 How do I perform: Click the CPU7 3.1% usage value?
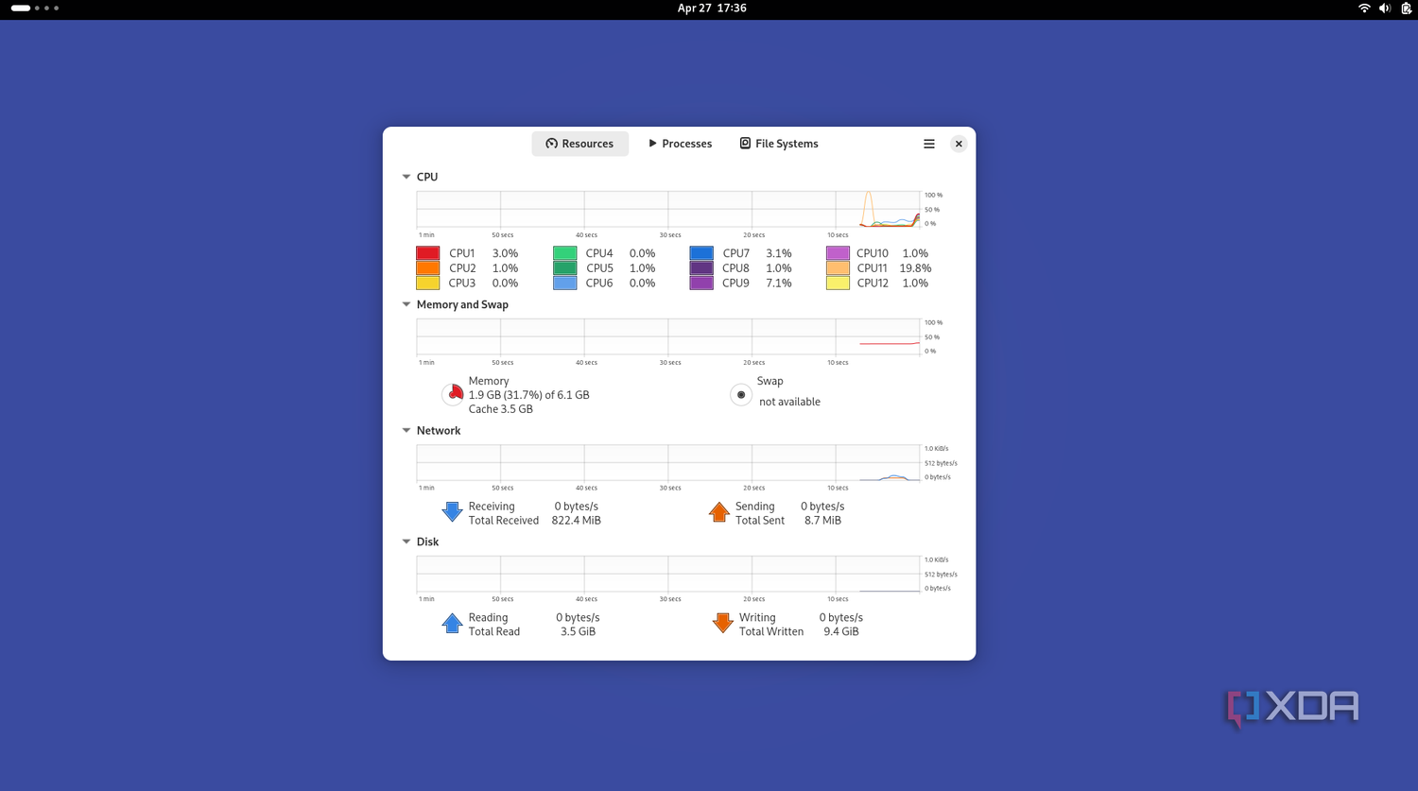pos(779,253)
